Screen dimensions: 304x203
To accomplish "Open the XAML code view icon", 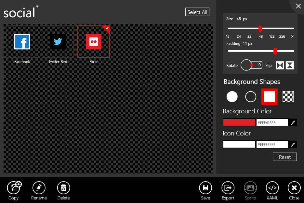I will (272, 188).
